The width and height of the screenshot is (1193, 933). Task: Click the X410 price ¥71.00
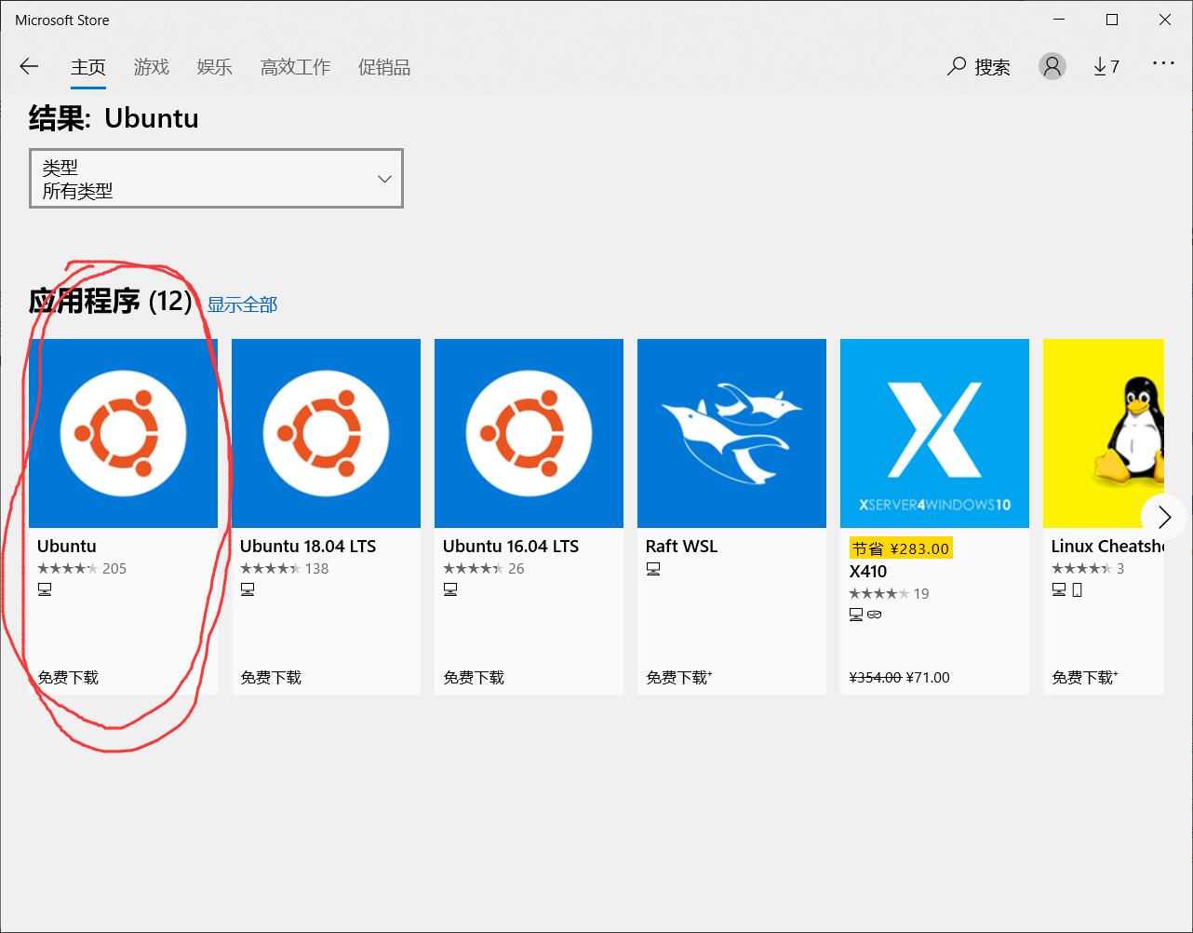(928, 677)
